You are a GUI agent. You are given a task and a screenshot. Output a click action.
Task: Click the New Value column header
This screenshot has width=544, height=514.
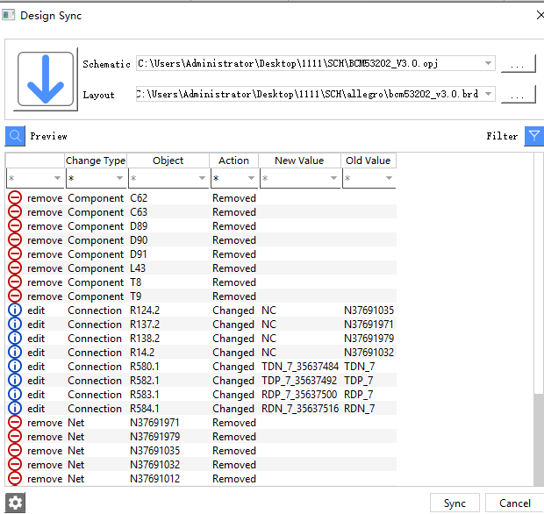(299, 161)
